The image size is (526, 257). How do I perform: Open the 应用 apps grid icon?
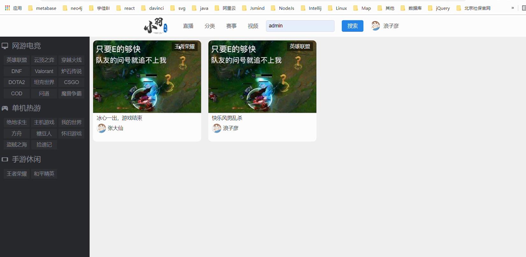pos(7,8)
